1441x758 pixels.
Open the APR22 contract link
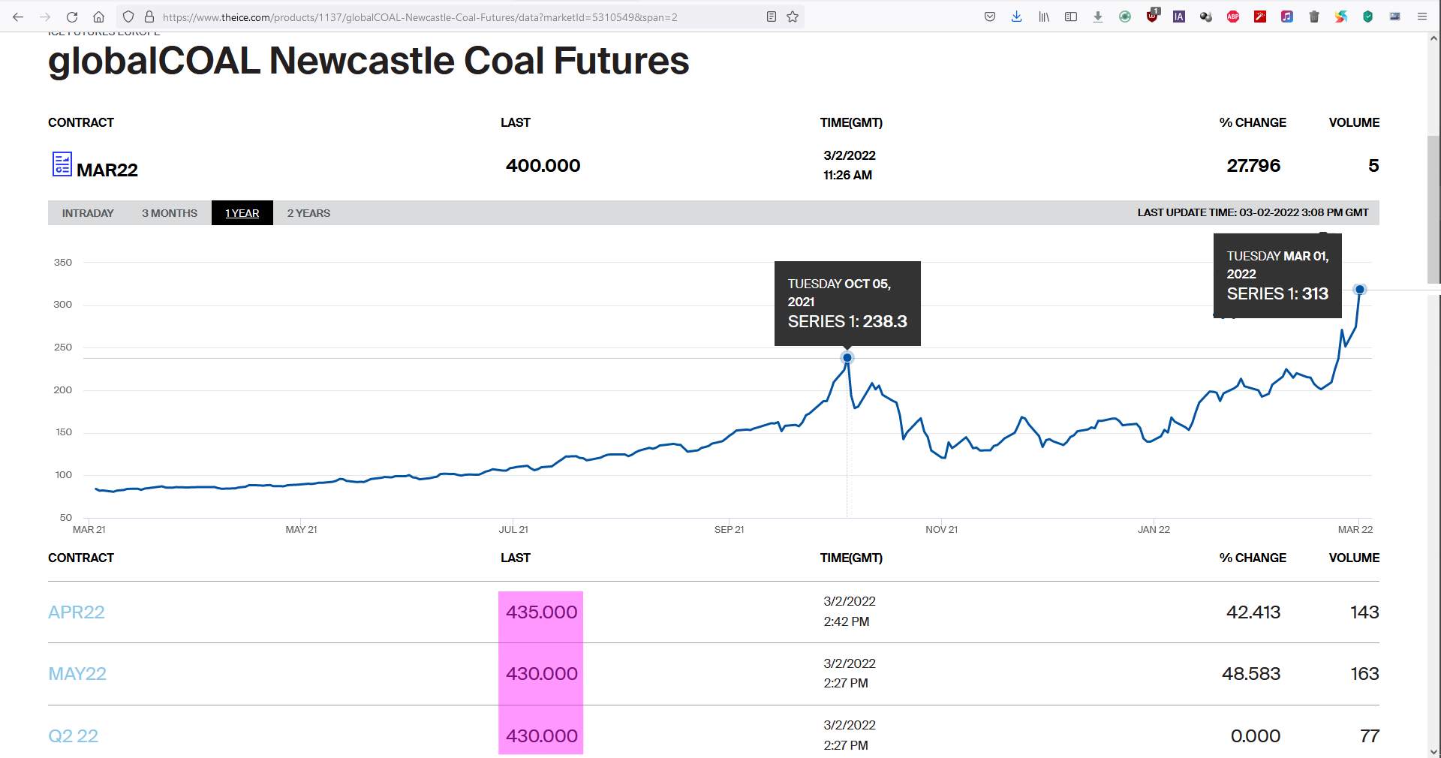(x=77, y=612)
